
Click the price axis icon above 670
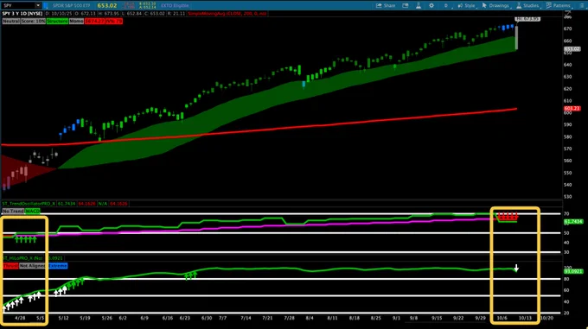pos(568,14)
